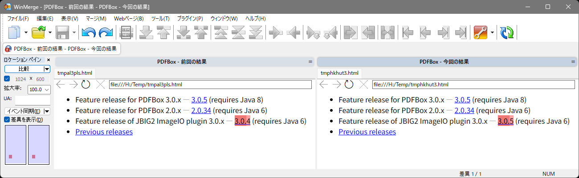Image resolution: width=579 pixels, height=178 pixels.
Task: Click the Save floppy disk icon
Action: coord(62,32)
